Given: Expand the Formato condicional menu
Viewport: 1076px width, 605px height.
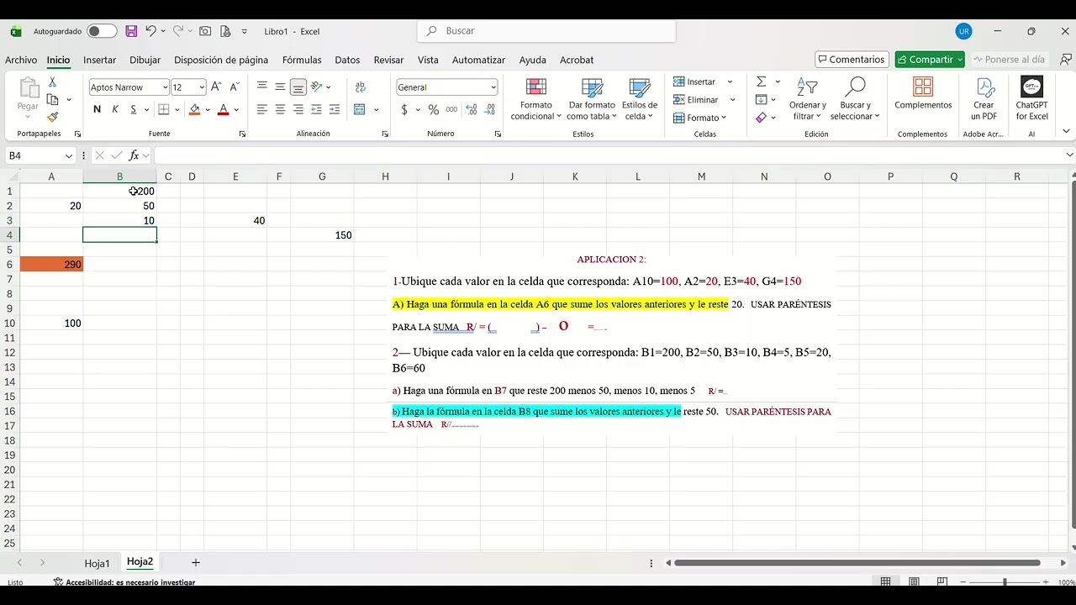Looking at the screenshot, I should click(x=535, y=99).
